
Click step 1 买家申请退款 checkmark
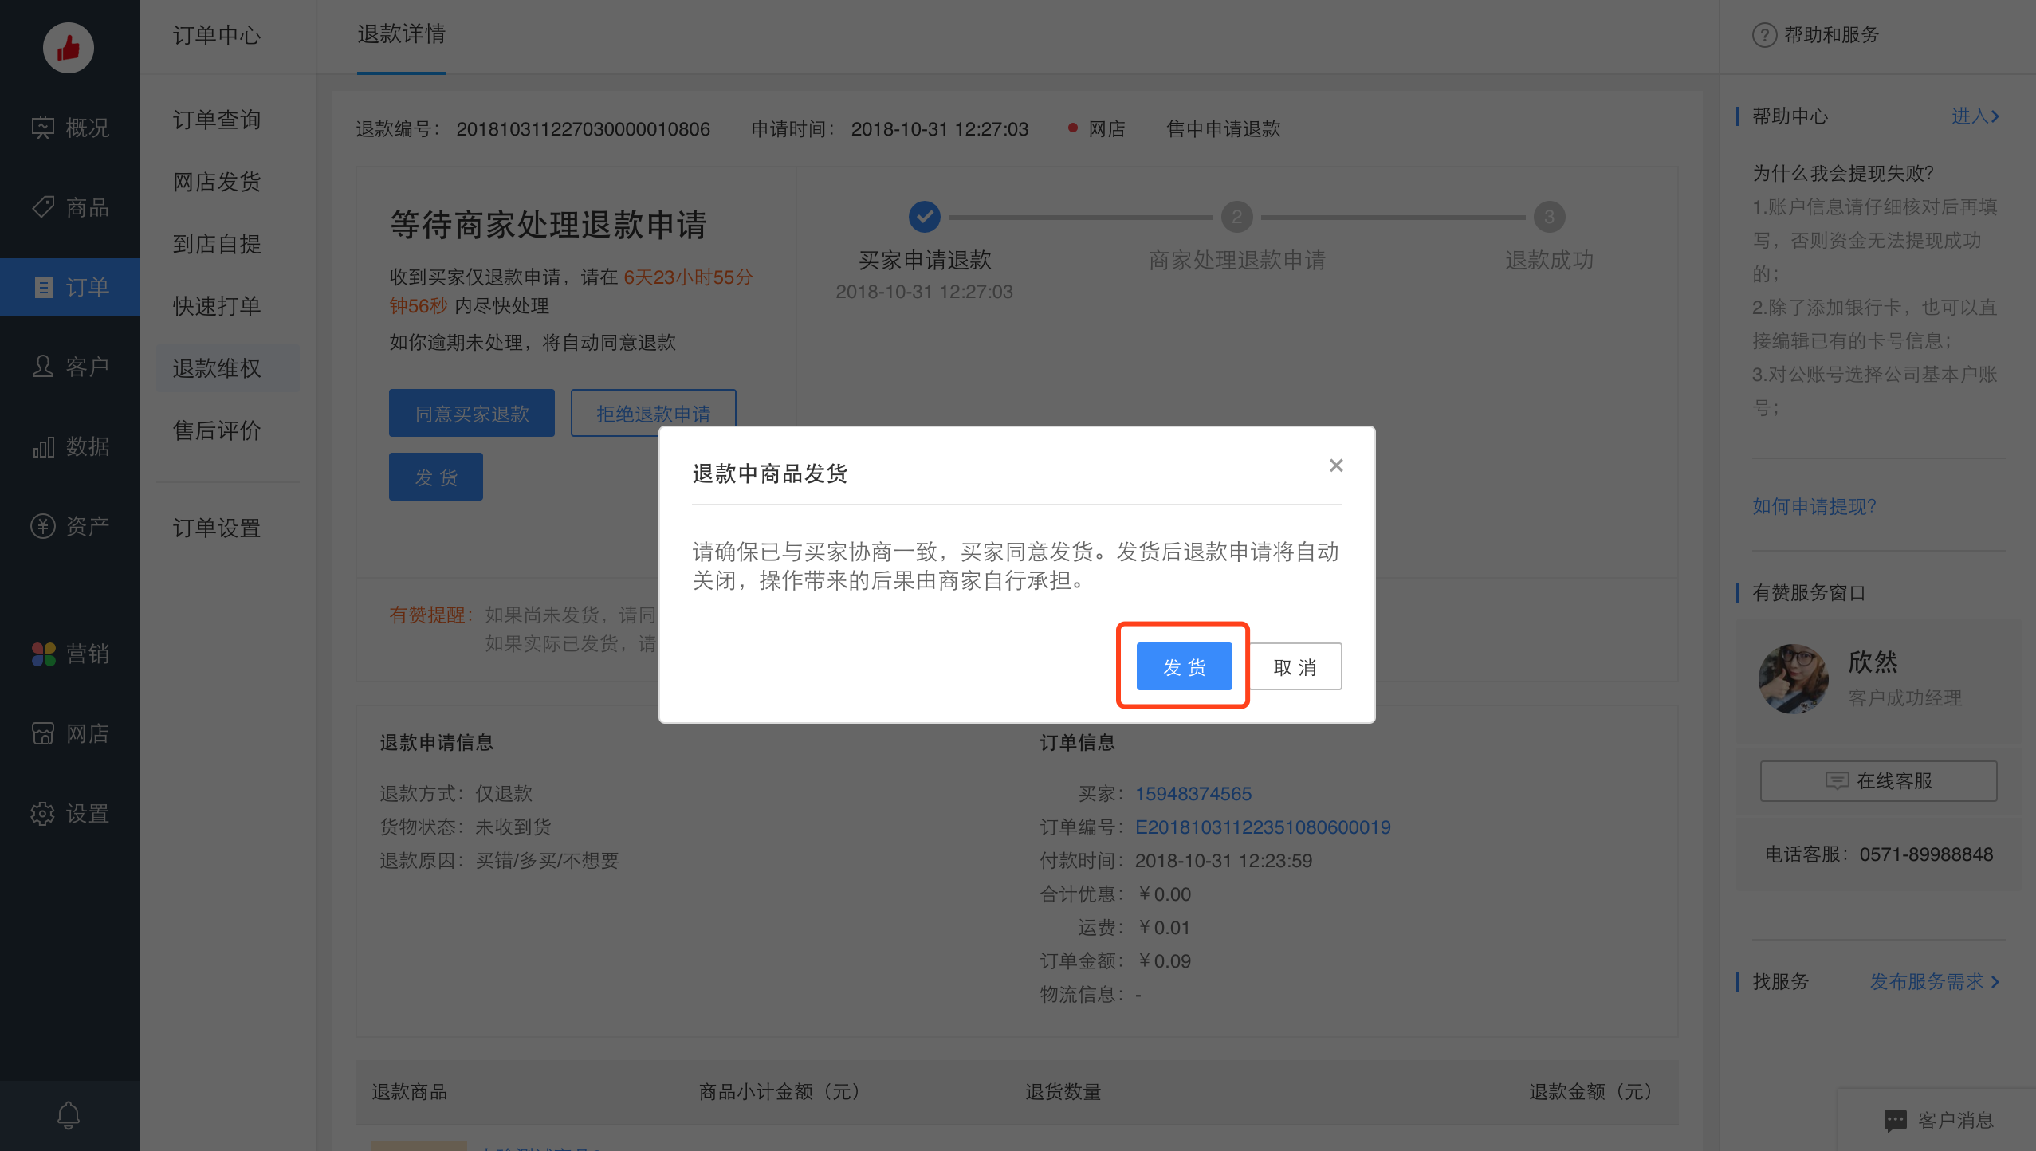(x=925, y=217)
